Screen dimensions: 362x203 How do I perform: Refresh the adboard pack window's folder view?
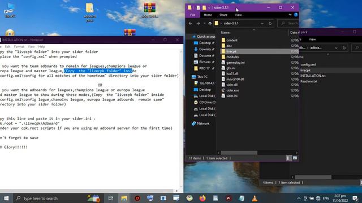pos(344,47)
